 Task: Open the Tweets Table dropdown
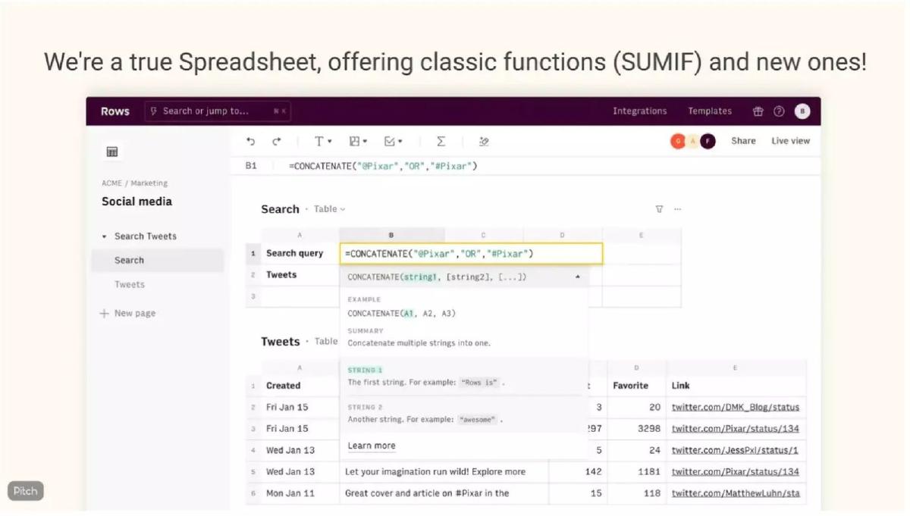[327, 342]
